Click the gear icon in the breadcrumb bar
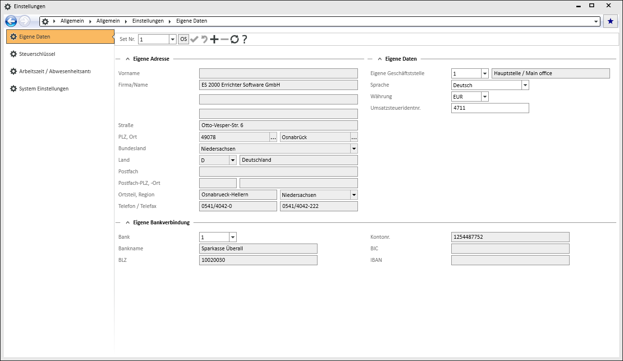 [45, 21]
